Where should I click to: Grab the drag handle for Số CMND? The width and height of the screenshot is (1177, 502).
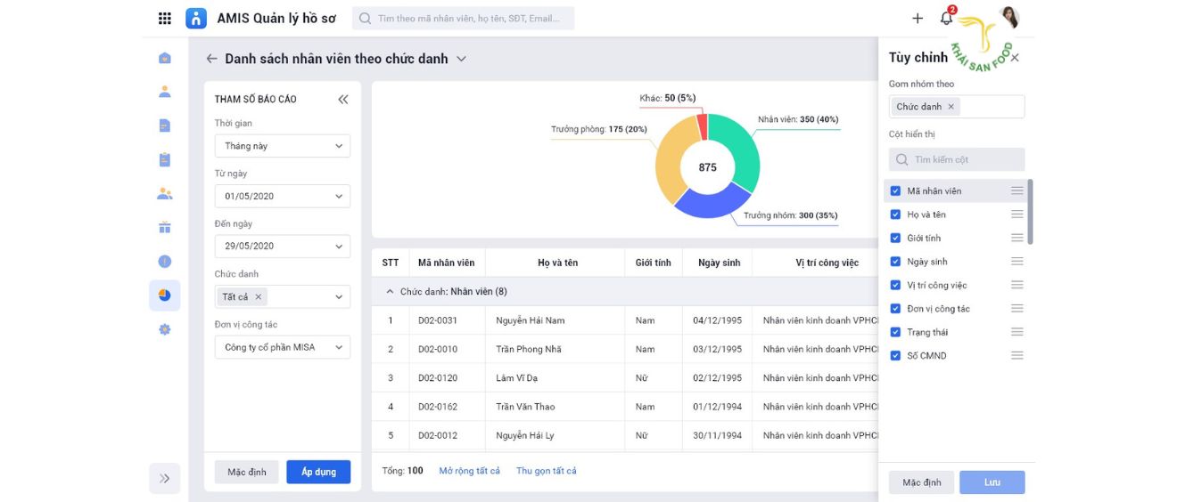tap(1017, 355)
